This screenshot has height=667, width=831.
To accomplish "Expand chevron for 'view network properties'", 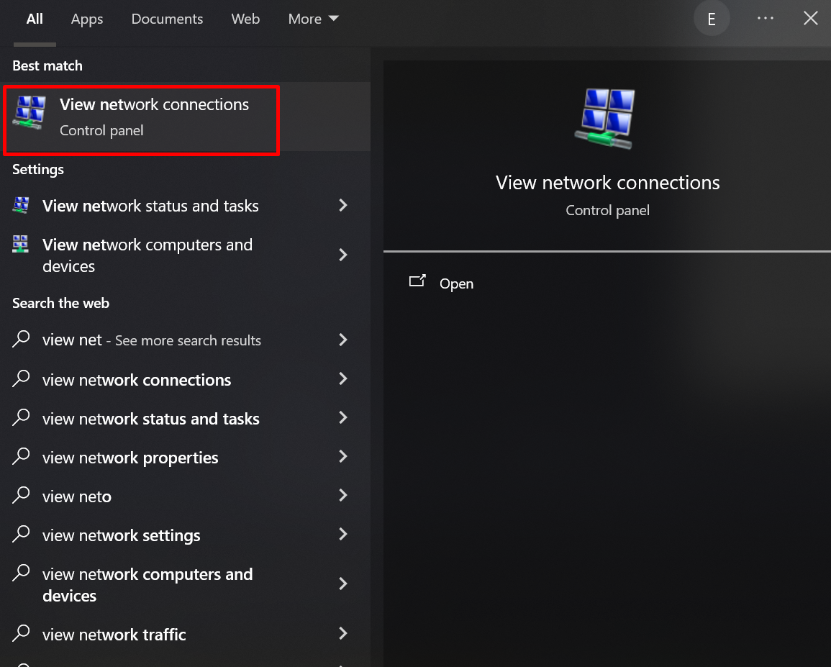I will click(343, 456).
